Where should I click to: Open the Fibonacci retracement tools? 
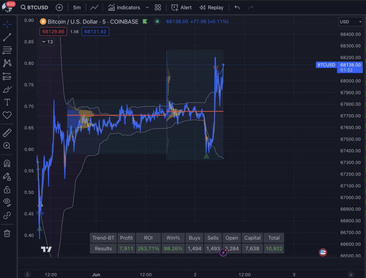[x=7, y=50]
